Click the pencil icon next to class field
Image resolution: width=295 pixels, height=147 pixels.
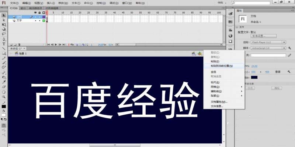(289, 55)
